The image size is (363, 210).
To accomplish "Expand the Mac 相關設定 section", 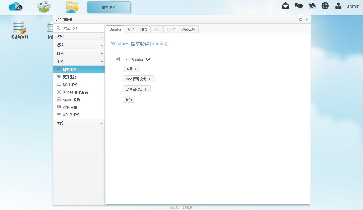I will pyautogui.click(x=138, y=79).
